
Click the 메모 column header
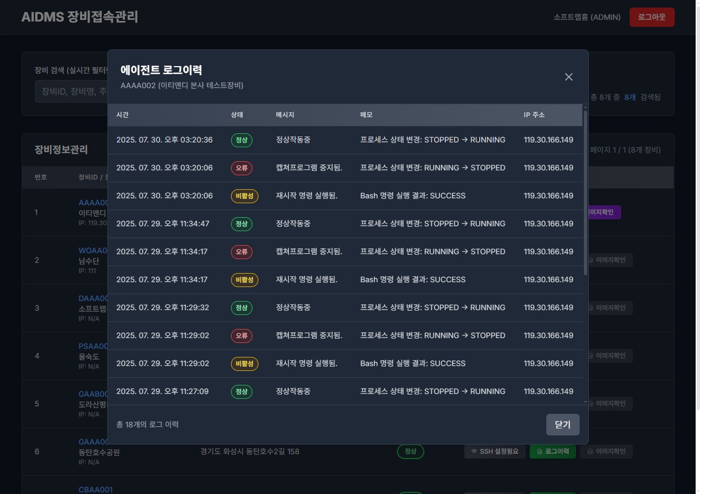pyautogui.click(x=366, y=115)
